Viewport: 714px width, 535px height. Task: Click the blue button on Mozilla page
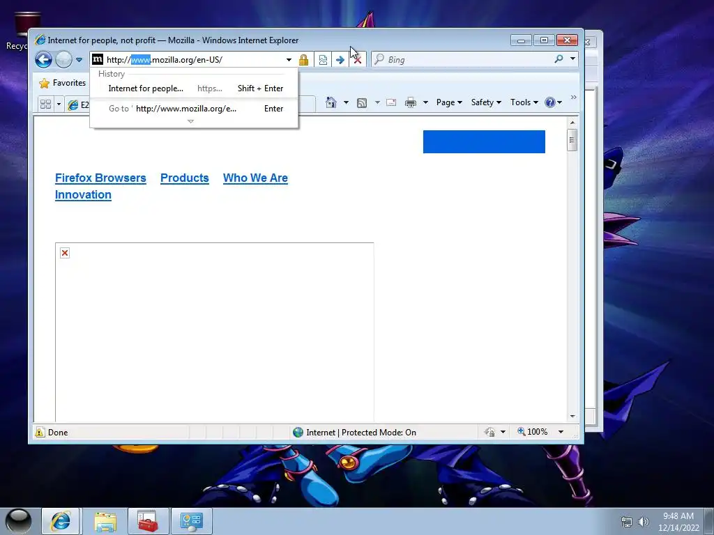tap(484, 142)
